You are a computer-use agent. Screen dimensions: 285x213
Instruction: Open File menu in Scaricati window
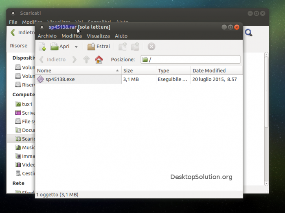pyautogui.click(x=13, y=22)
